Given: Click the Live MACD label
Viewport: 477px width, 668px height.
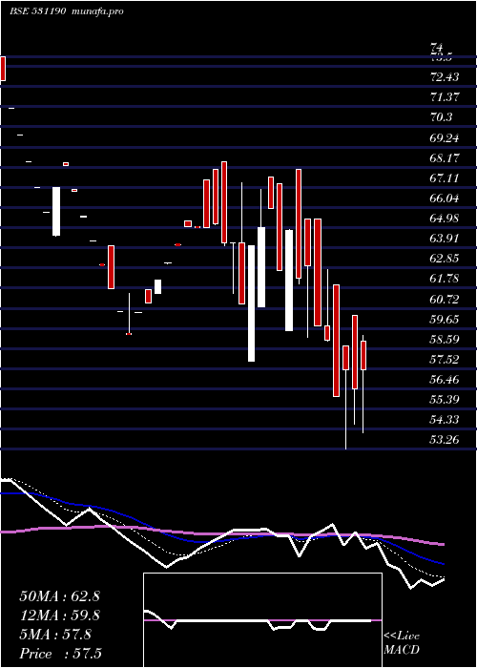Looking at the screenshot, I should pyautogui.click(x=402, y=643).
